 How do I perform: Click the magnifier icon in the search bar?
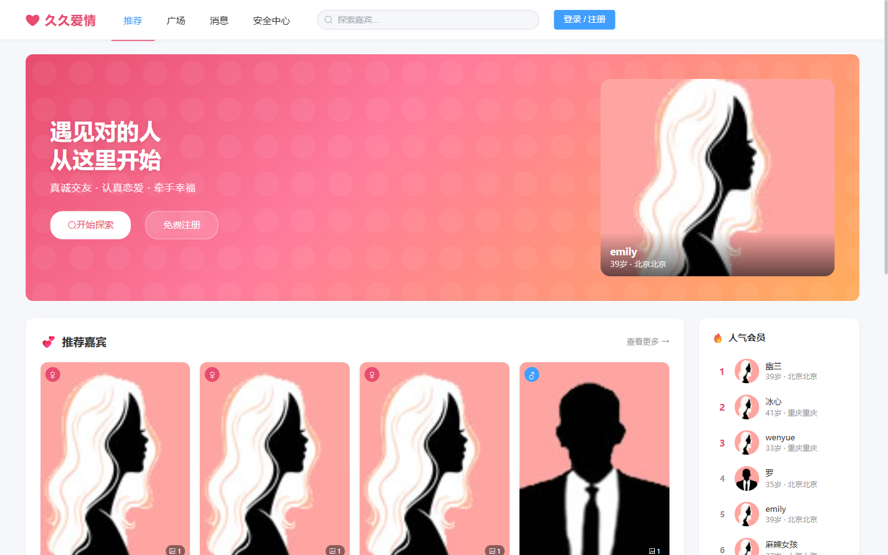(x=329, y=20)
